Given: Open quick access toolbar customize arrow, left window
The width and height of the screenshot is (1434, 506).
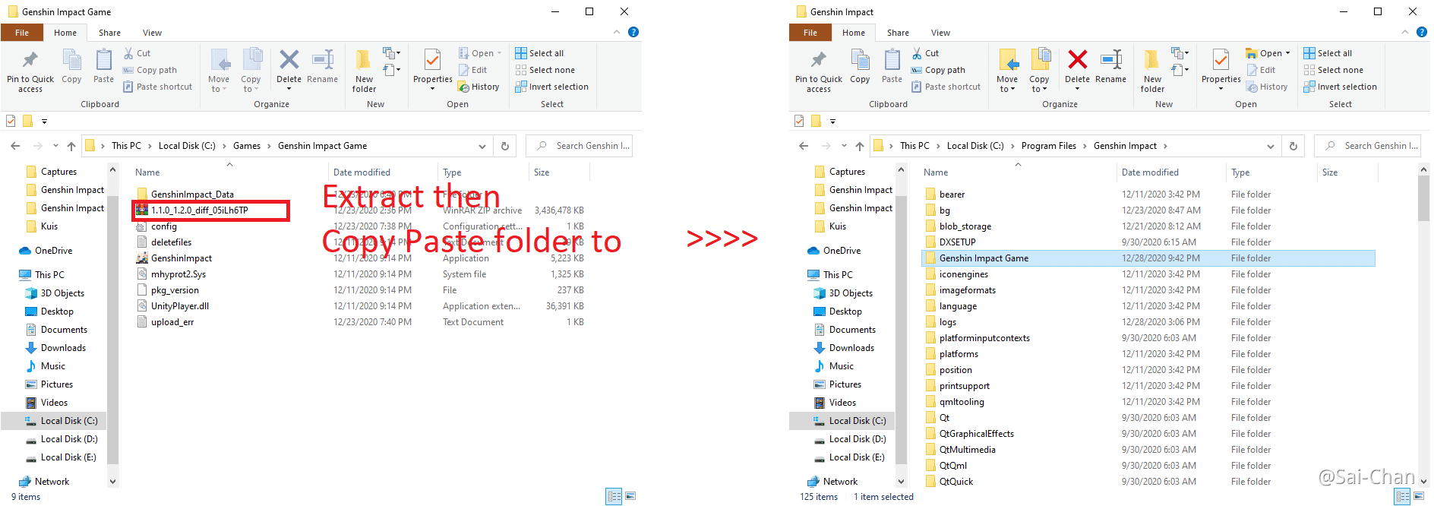Looking at the screenshot, I should (x=44, y=121).
